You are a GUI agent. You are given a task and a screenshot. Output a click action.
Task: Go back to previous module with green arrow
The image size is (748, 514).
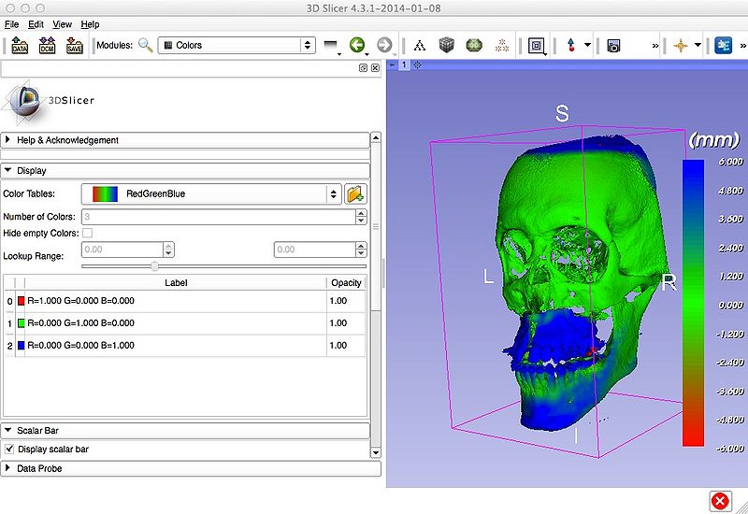356,45
